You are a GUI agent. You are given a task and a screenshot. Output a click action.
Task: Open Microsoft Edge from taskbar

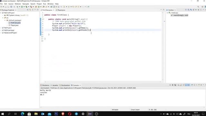pyautogui.click(x=23, y=114)
